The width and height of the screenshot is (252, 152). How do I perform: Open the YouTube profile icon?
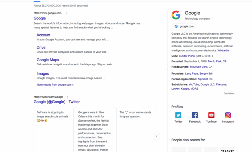click(211, 115)
